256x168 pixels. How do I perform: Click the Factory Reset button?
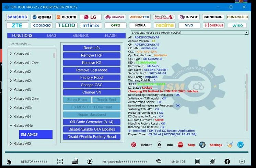click(92, 77)
